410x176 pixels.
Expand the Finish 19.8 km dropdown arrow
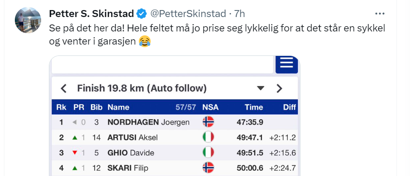[x=261, y=89]
